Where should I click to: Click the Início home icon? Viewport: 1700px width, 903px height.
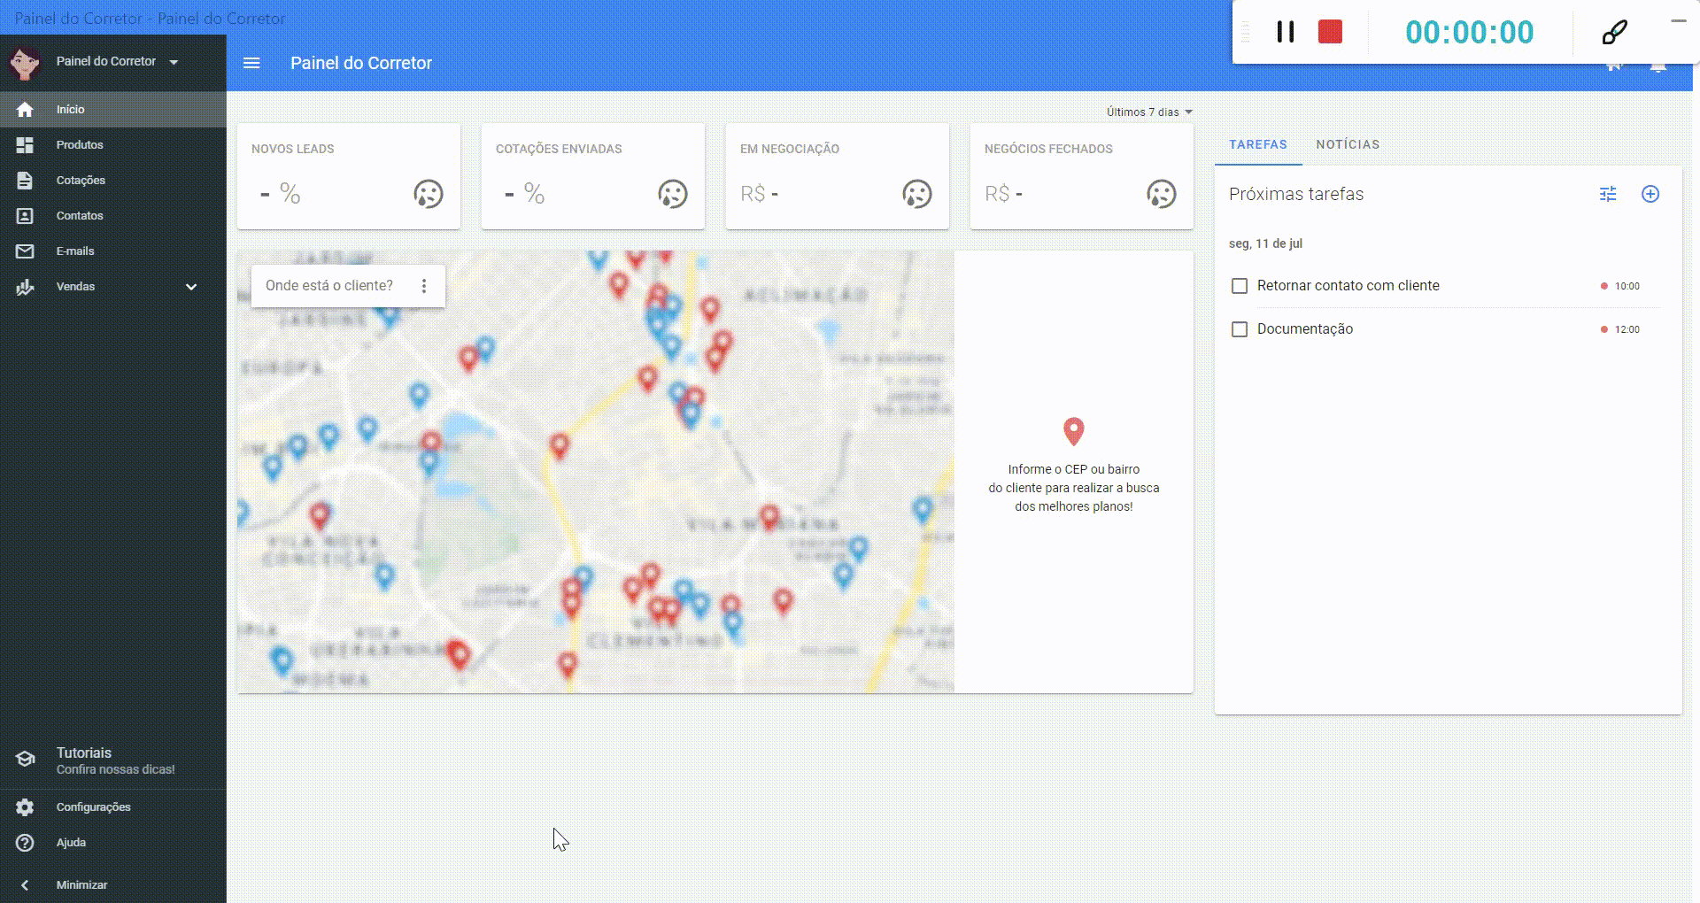click(25, 109)
